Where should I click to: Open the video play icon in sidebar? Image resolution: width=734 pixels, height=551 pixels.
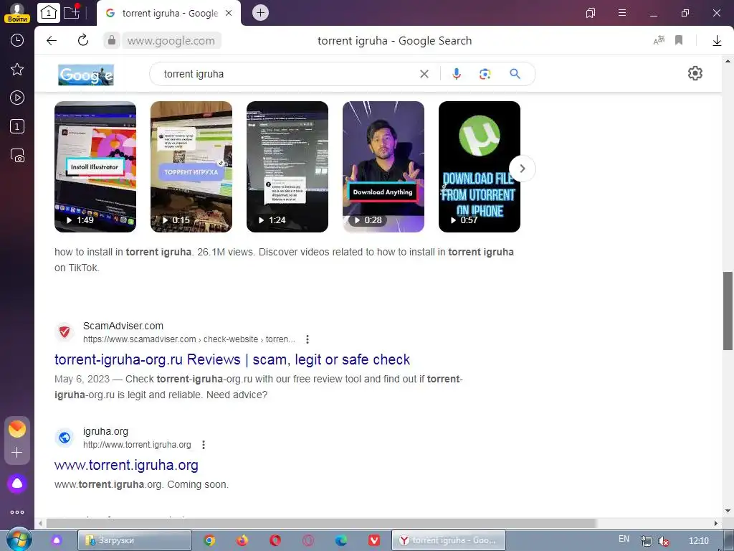pyautogui.click(x=17, y=98)
